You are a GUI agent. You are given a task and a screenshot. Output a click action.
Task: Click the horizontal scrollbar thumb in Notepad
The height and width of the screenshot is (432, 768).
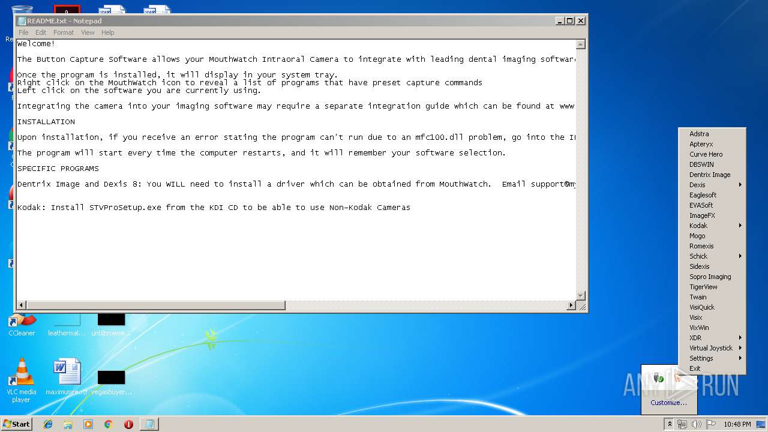click(156, 305)
